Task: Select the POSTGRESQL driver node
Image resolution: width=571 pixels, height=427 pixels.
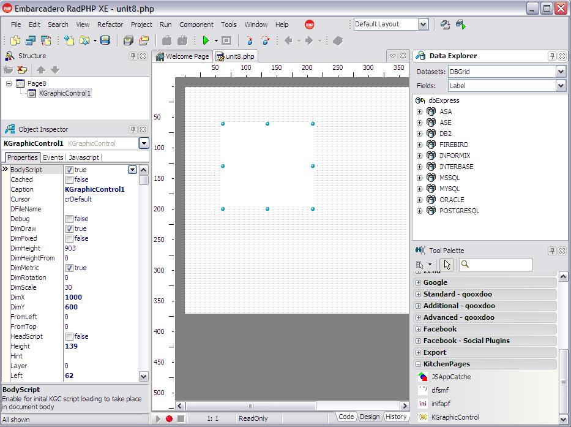Action: [459, 211]
